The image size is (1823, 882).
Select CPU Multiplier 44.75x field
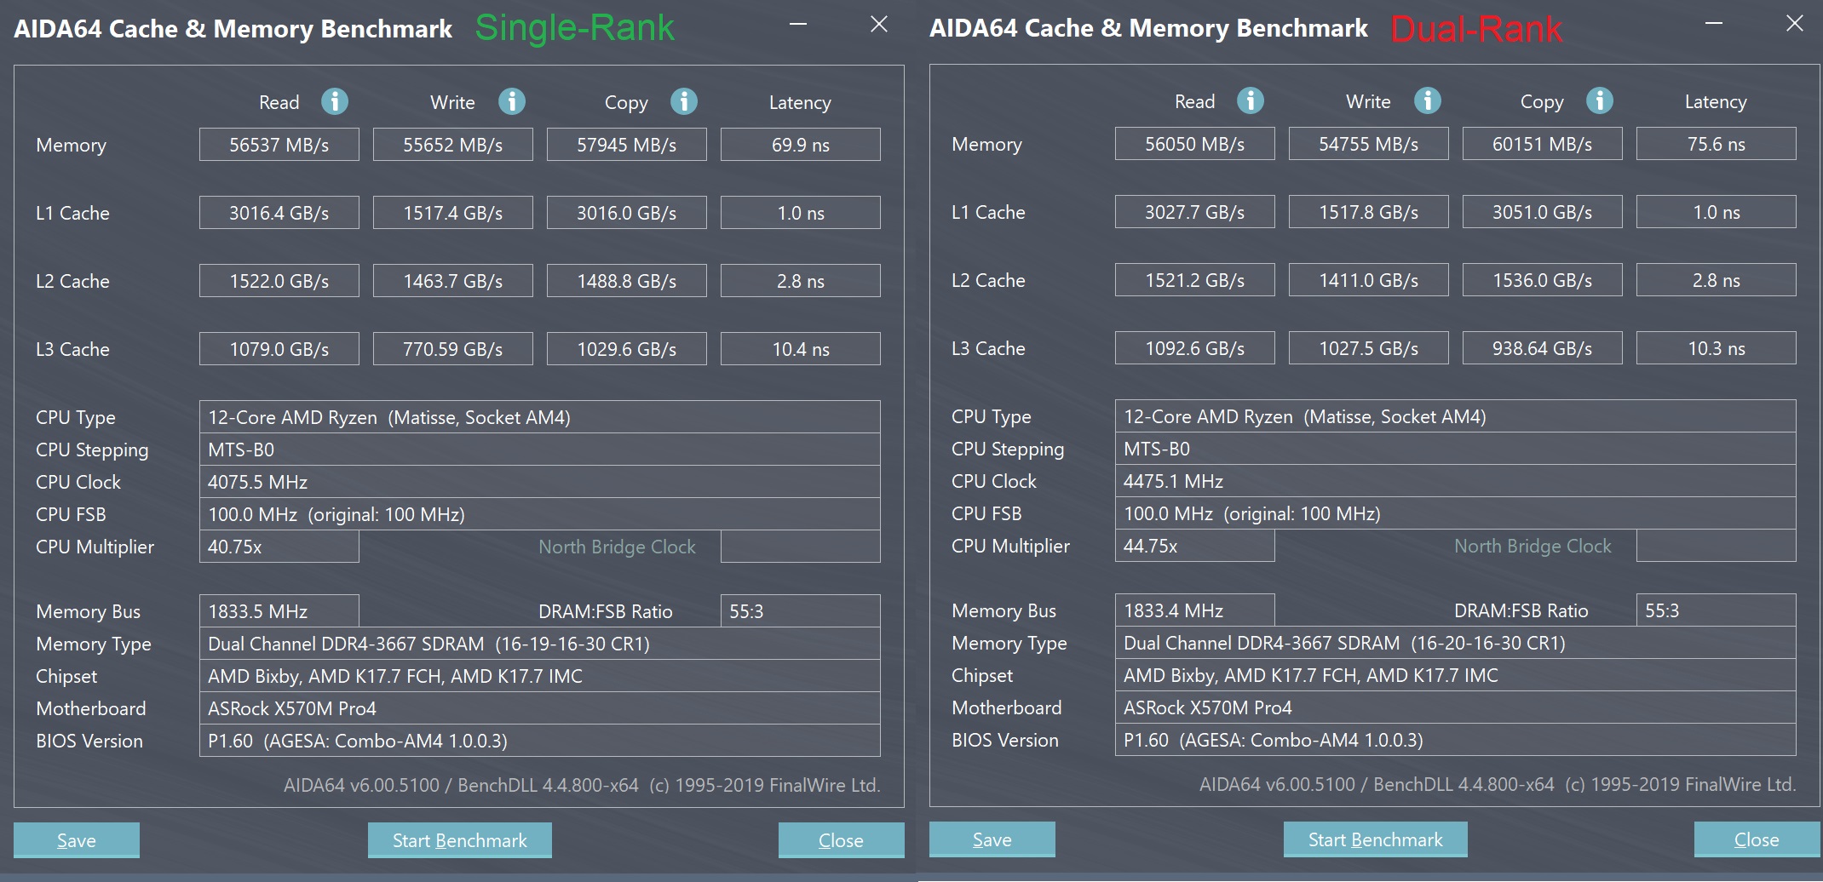[1195, 546]
